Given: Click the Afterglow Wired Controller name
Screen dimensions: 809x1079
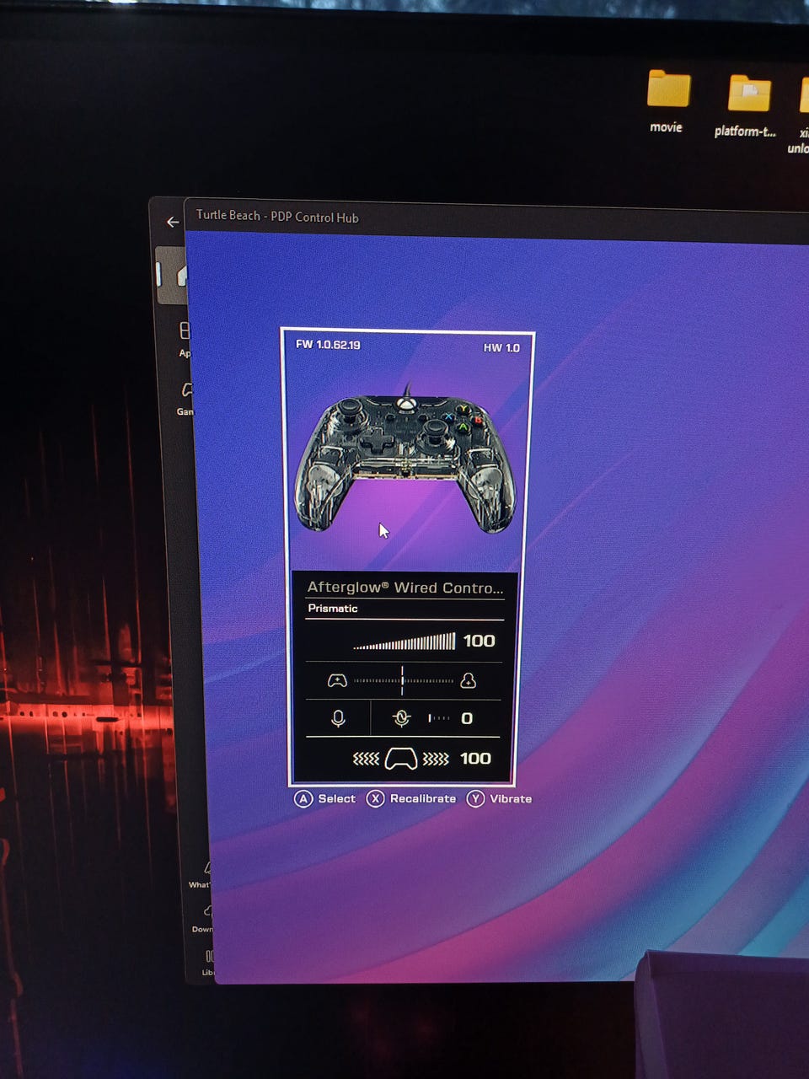Looking at the screenshot, I should (404, 588).
